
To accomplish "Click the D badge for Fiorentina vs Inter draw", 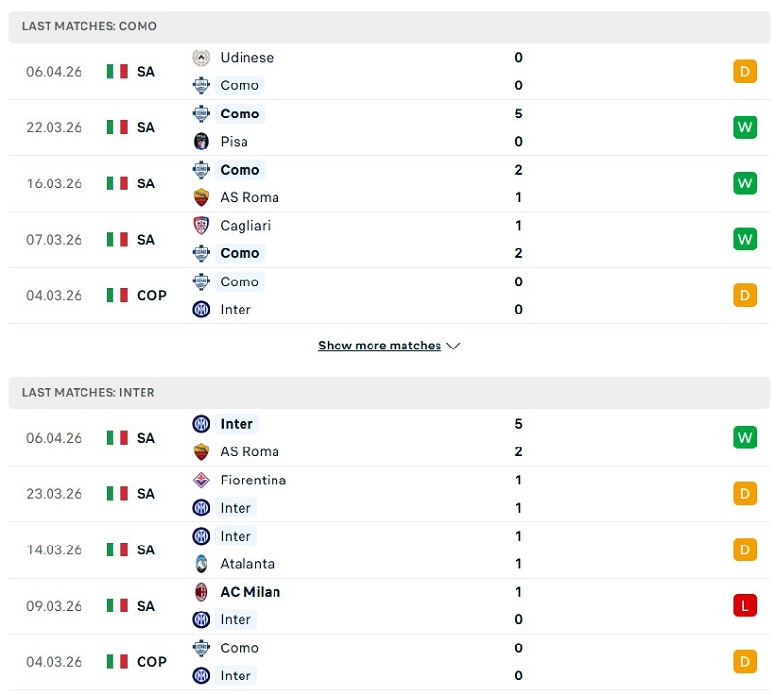I will tap(745, 493).
